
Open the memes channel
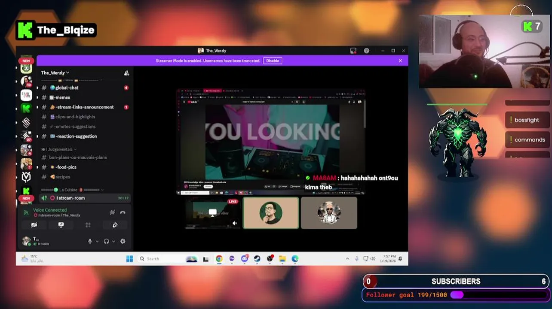(x=85, y=97)
